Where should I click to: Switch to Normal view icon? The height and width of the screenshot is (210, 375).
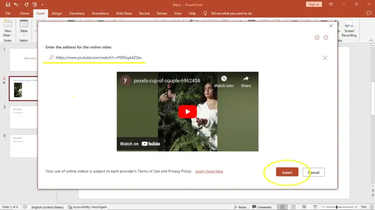pos(282,207)
